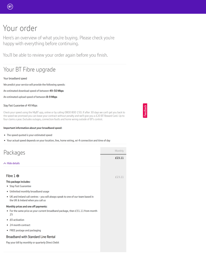Select the '£0 activation' bullet item
Viewport: 206px width, 254px height.
(17, 220)
